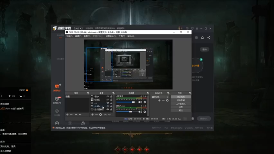
Task: Move selected source down in Sources list
Action: (109, 115)
